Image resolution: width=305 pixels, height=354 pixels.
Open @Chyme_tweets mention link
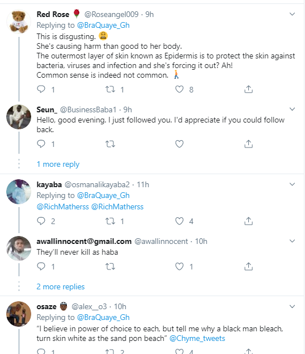click(x=197, y=339)
